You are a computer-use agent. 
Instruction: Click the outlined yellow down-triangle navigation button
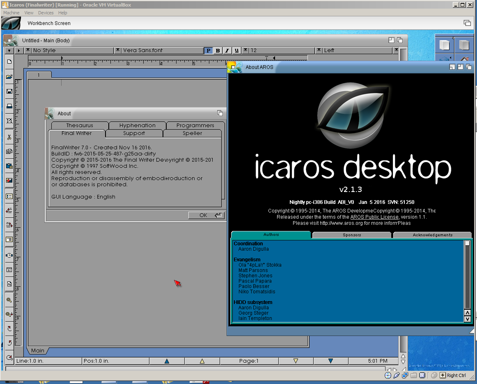[x=296, y=361]
